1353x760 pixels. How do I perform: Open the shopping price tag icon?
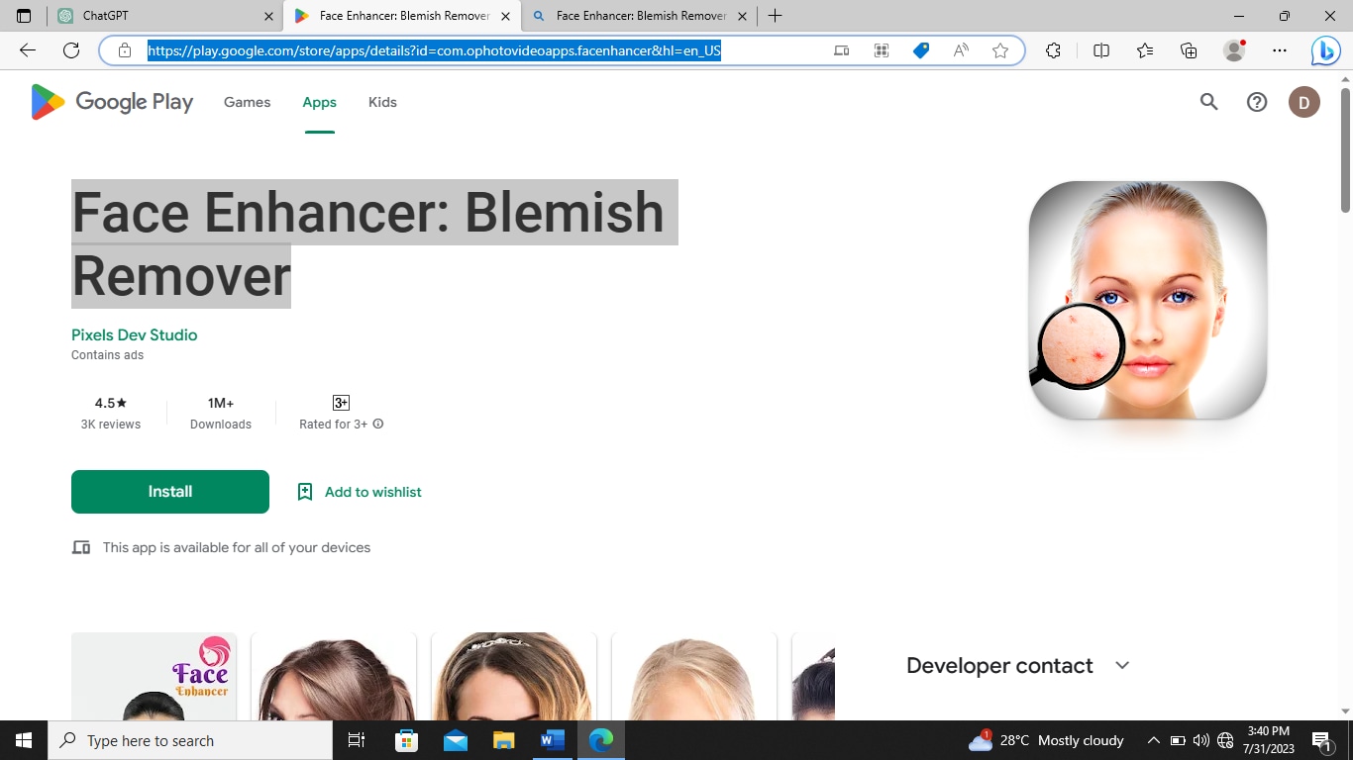921,50
